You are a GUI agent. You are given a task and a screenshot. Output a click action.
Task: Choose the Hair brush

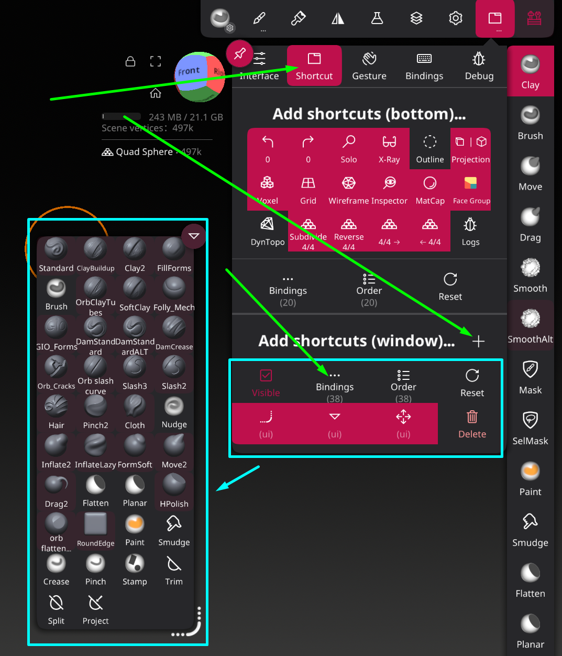tap(56, 412)
